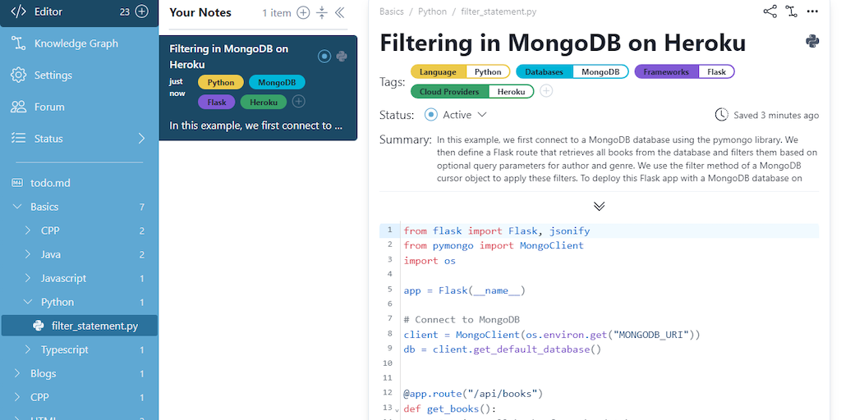
Task: Click the share icon above the note
Action: click(770, 11)
